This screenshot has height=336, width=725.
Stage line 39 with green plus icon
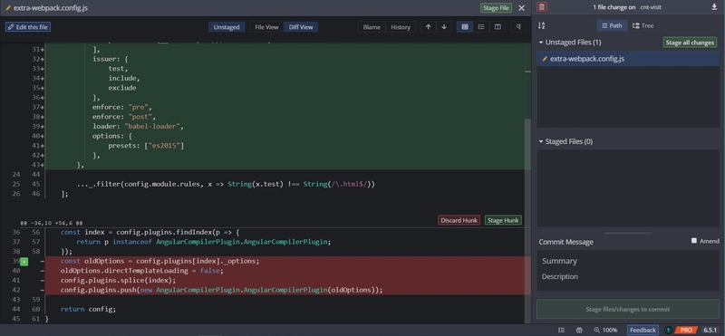pyautogui.click(x=24, y=262)
